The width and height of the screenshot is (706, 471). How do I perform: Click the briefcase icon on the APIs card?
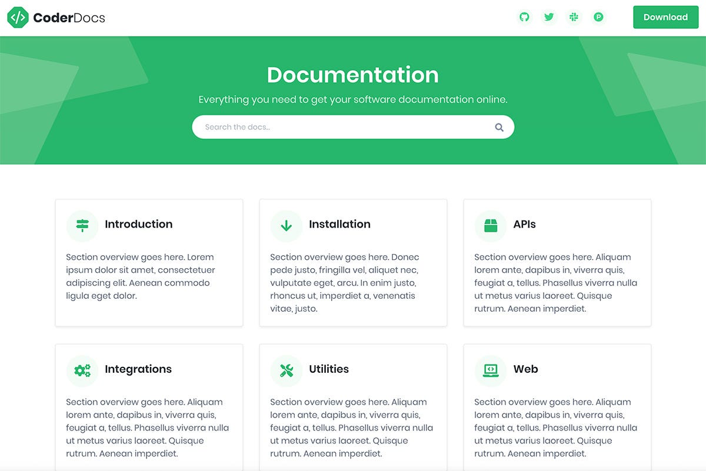tap(490, 225)
